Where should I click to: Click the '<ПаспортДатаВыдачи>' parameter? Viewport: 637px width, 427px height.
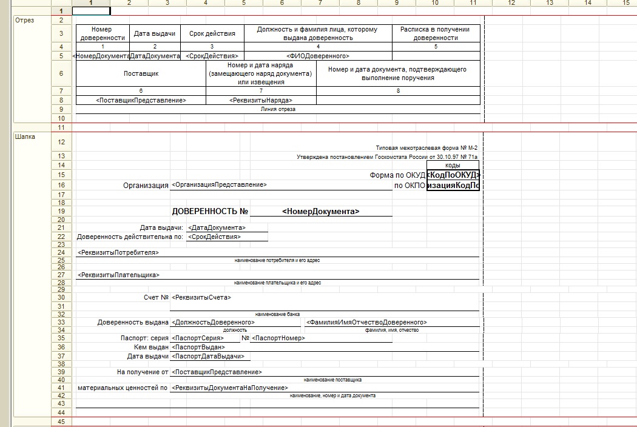coord(208,356)
